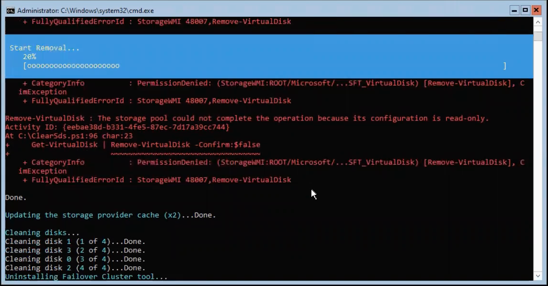
Task: Click the scrollbar up arrow
Action: pos(538,22)
